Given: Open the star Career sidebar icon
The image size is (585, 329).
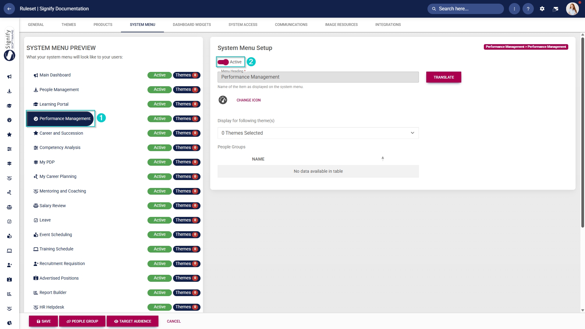Looking at the screenshot, I should (x=9, y=135).
